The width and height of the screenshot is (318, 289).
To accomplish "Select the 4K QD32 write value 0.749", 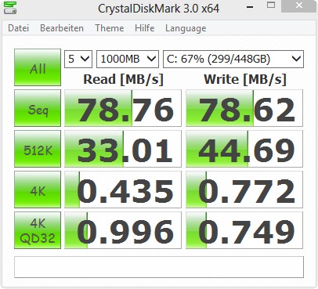I will [x=244, y=230].
